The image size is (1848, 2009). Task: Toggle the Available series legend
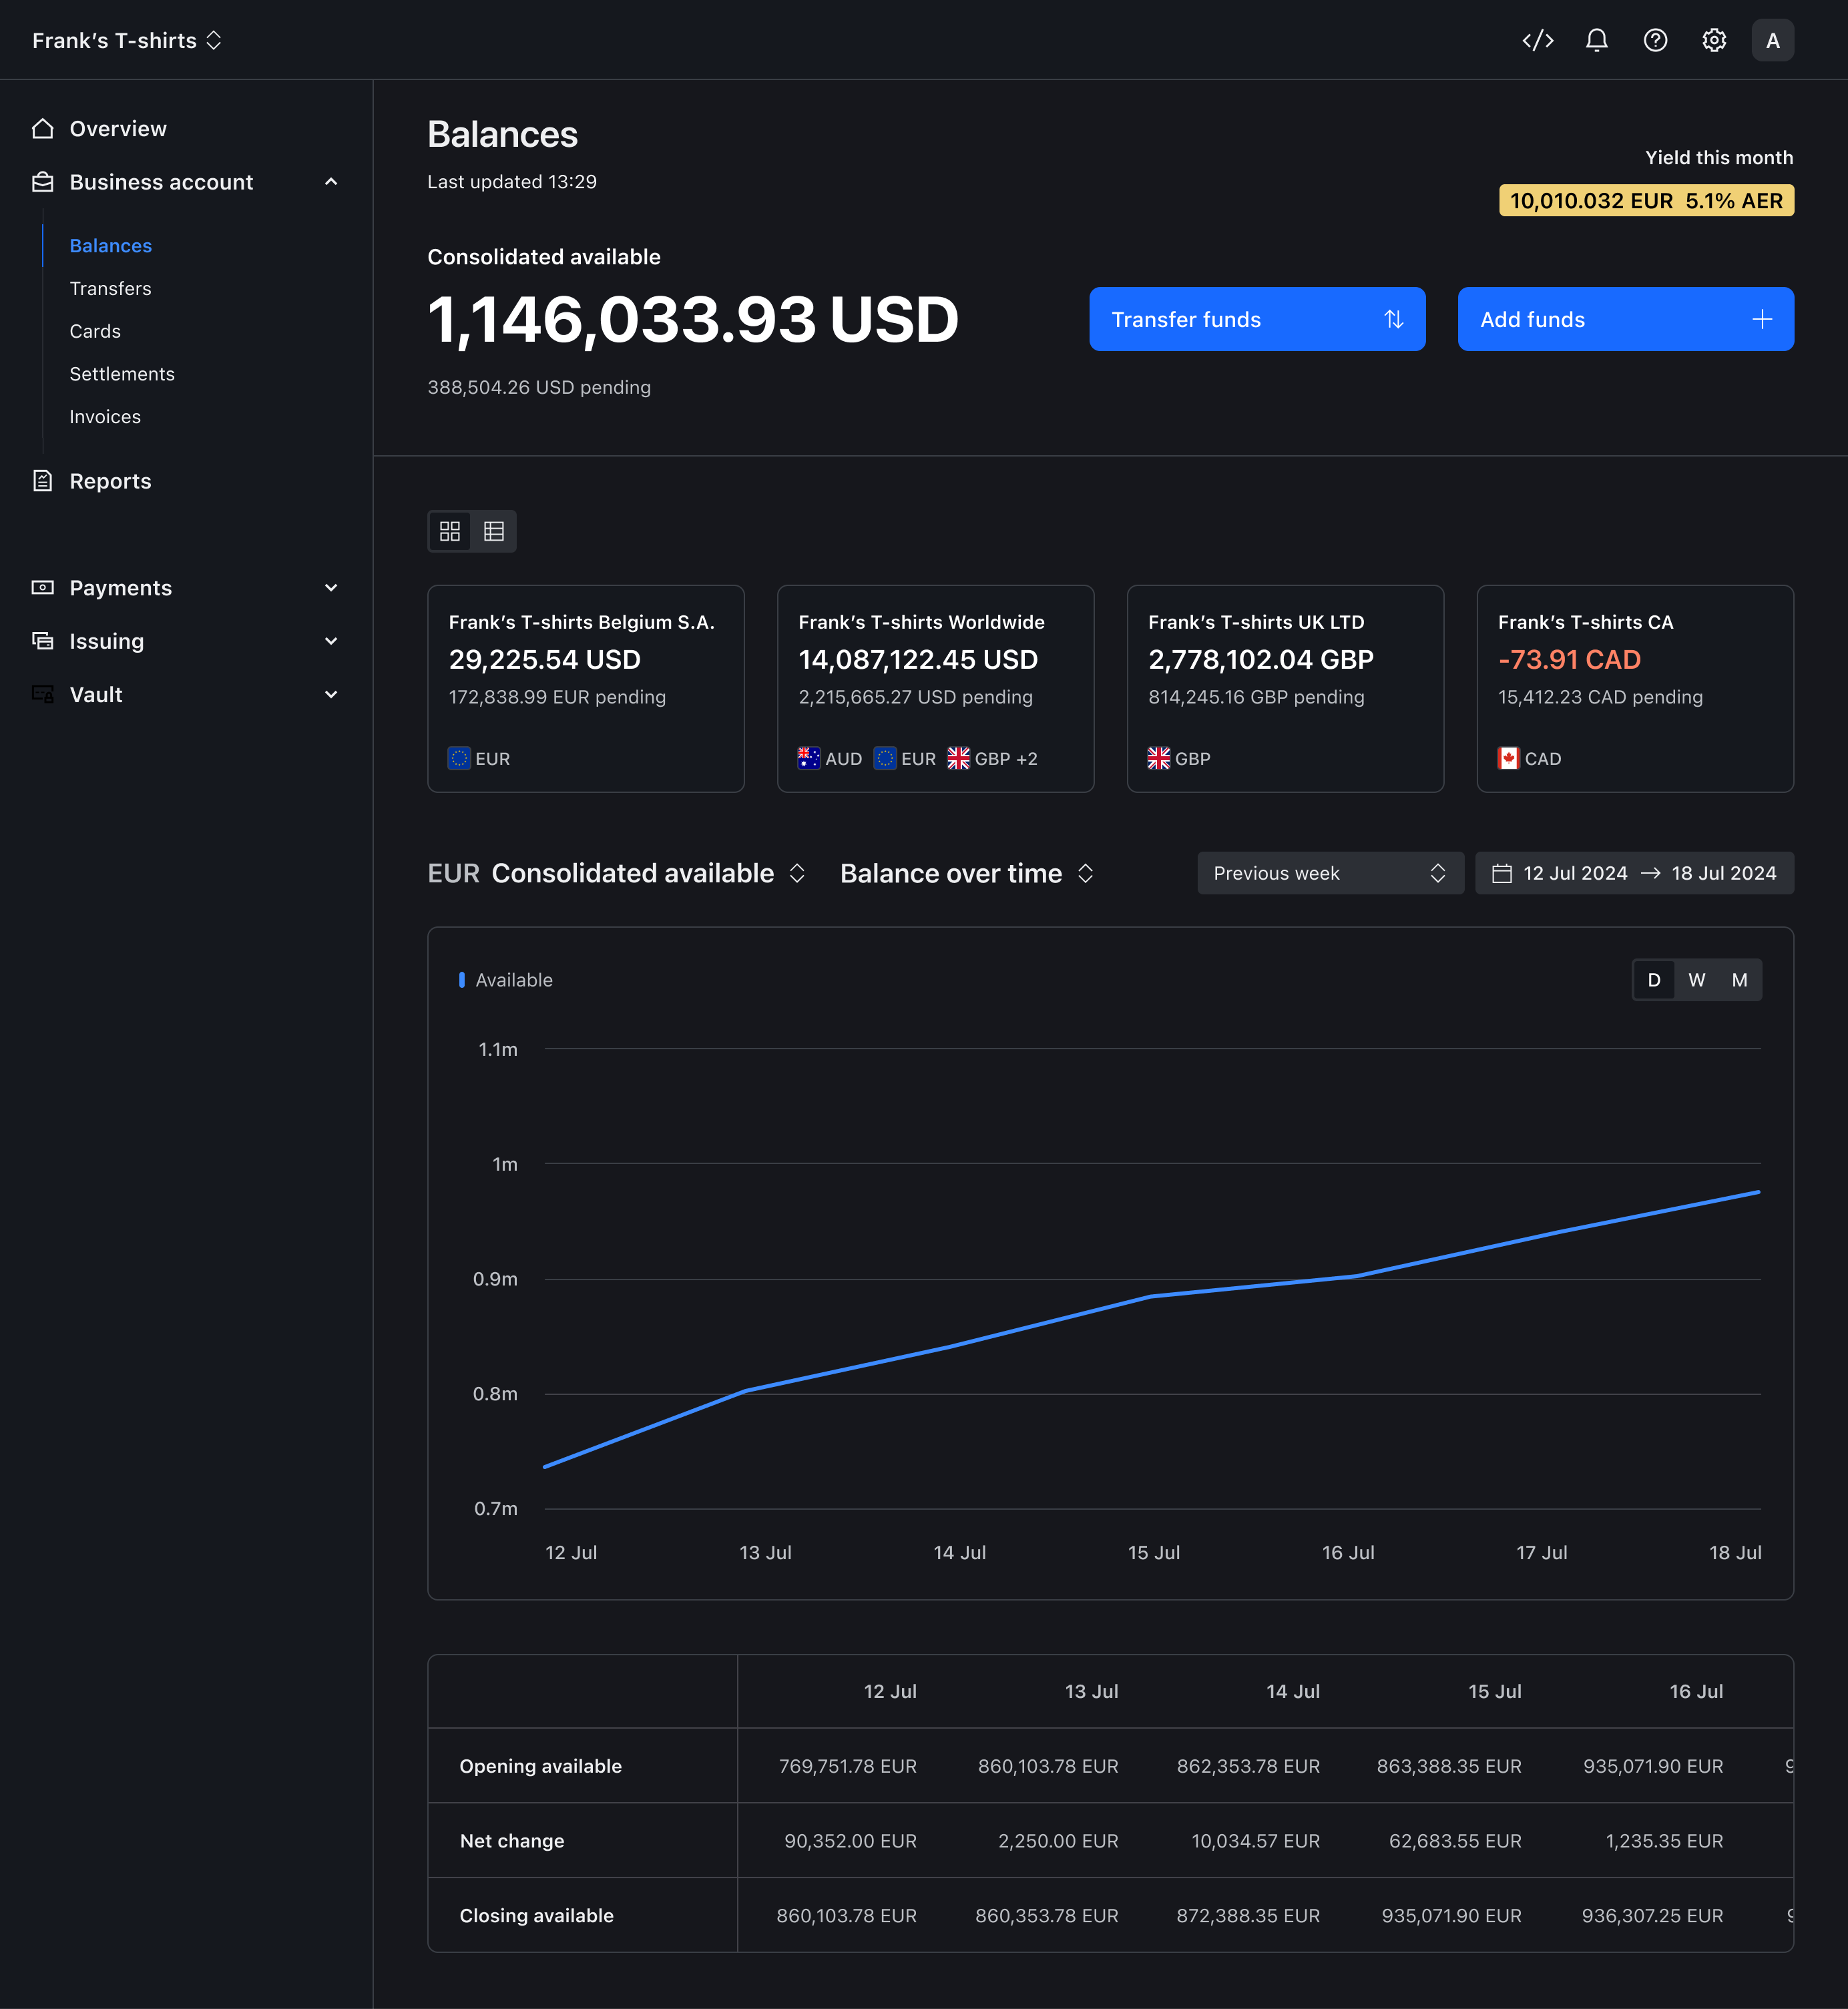click(505, 980)
